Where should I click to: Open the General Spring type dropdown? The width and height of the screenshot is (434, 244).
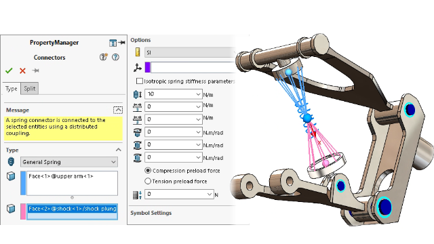click(x=69, y=162)
